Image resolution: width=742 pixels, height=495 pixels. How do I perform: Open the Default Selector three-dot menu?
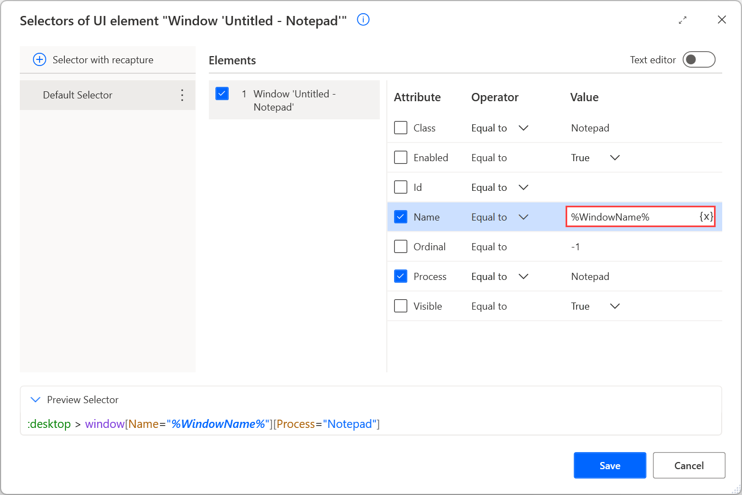click(182, 95)
